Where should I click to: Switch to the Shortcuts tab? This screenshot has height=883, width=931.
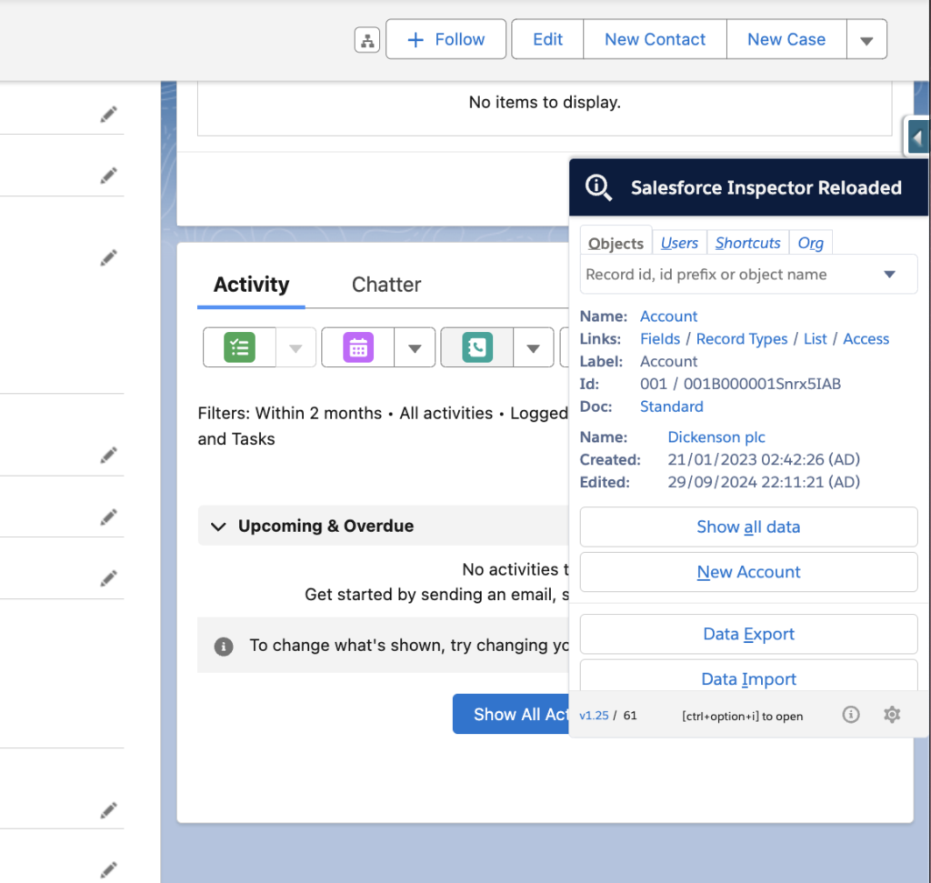pos(747,243)
